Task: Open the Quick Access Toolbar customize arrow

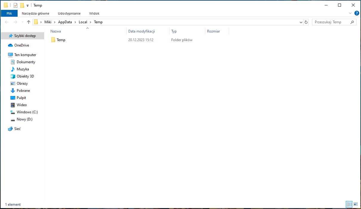Action: 27,6
